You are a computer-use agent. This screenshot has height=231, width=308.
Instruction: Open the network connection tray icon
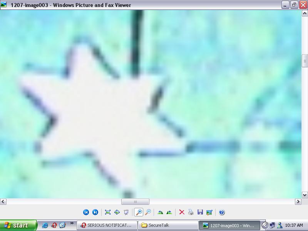272,225
